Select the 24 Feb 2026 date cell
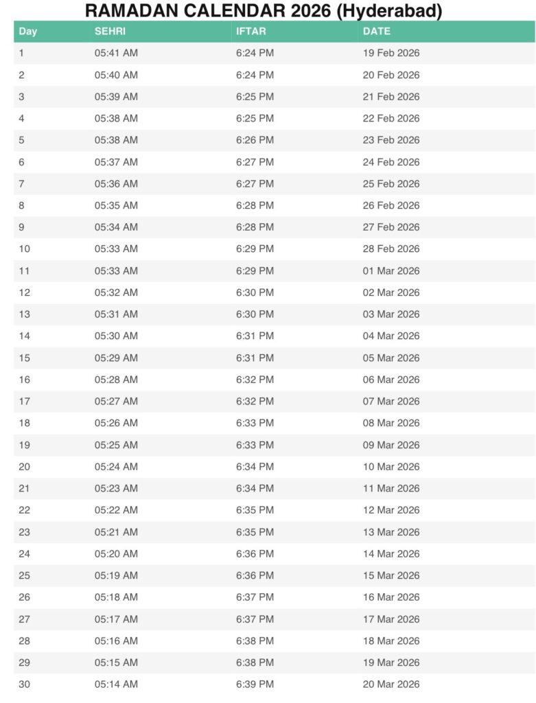The width and height of the screenshot is (536, 703). [391, 162]
